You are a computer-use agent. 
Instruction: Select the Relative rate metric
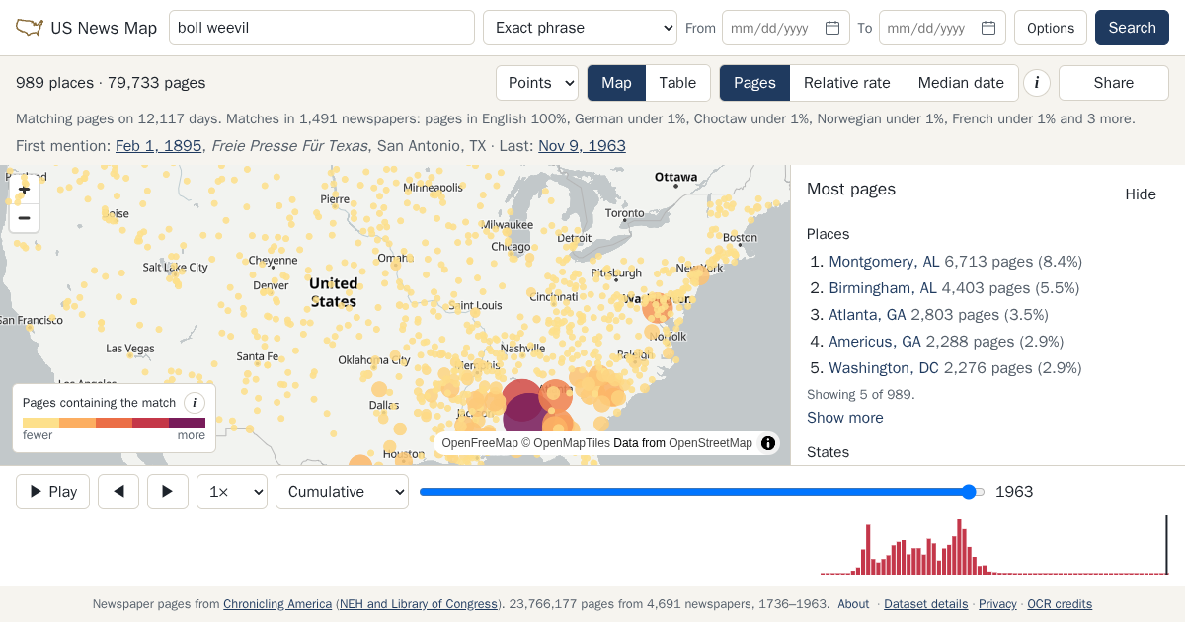(847, 83)
